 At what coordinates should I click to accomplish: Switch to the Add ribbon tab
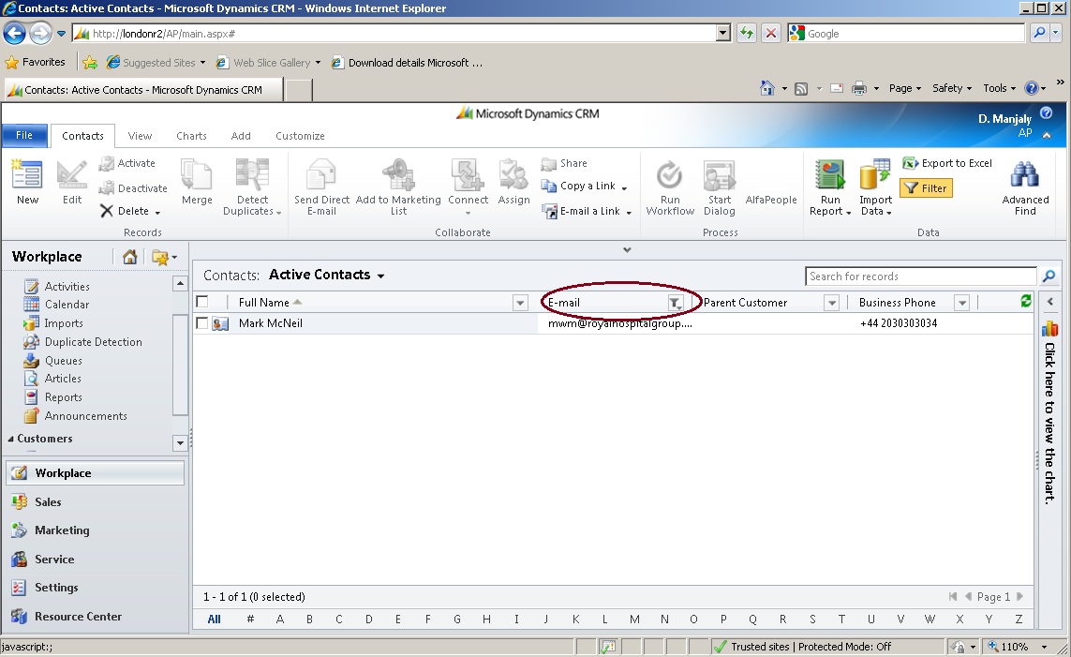tap(241, 136)
